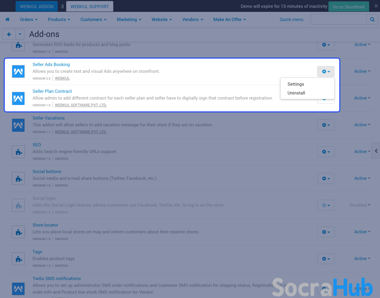Go to the admin home icon
Viewport: 380px width, 298px height.
point(7,19)
